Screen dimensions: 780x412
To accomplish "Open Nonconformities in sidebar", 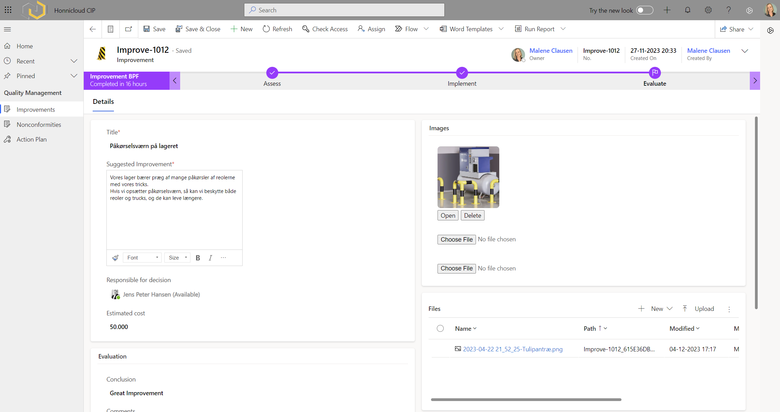I will coord(42,124).
